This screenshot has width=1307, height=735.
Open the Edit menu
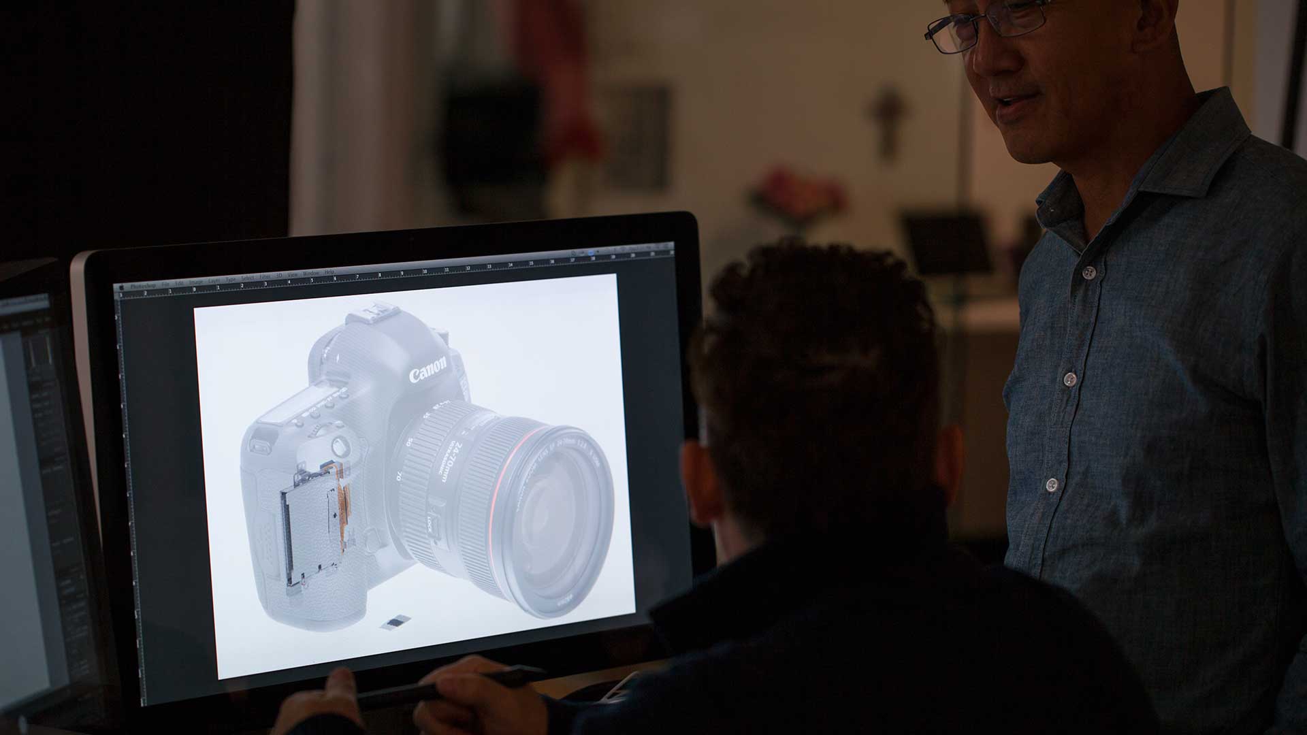179,284
